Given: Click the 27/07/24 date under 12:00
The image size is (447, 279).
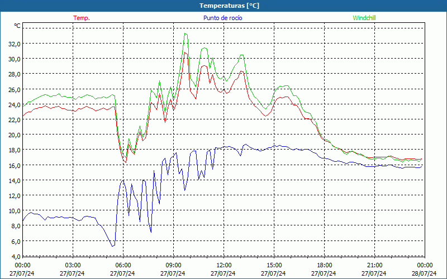Looking at the screenshot, I should [x=223, y=273].
